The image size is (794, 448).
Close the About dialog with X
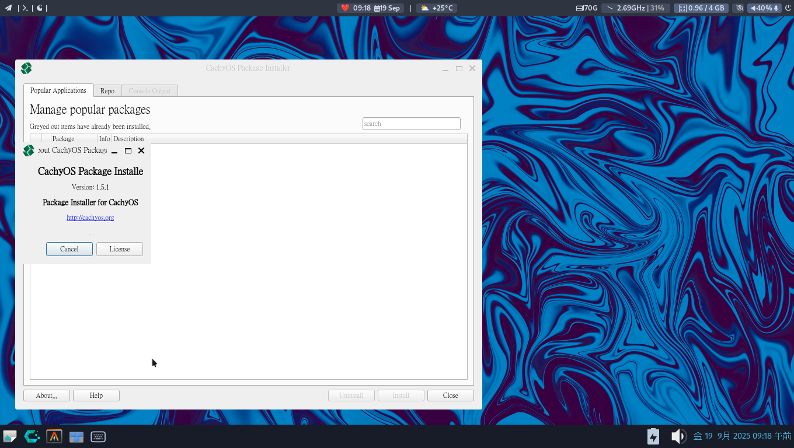pyautogui.click(x=141, y=150)
